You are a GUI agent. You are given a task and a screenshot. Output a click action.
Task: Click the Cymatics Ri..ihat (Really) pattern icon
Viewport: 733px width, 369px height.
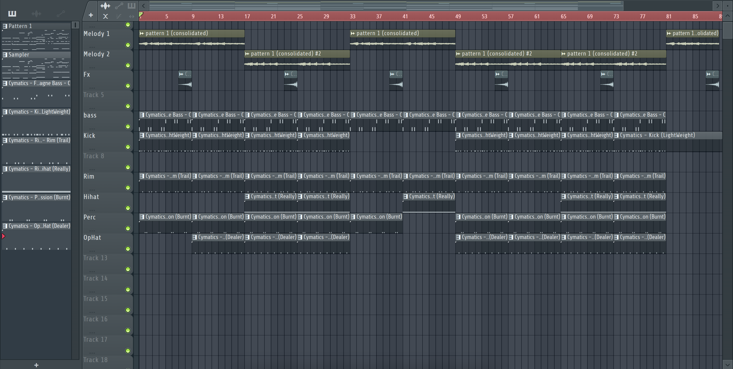(5, 169)
